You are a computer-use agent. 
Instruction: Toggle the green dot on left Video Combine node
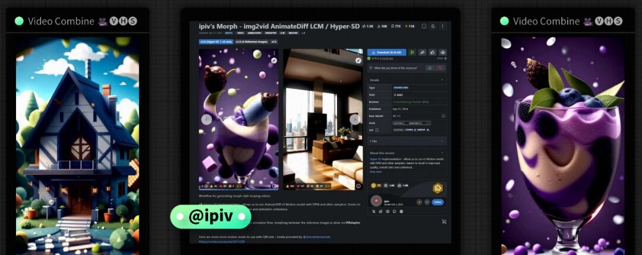tap(19, 21)
